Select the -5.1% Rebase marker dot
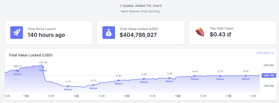This screenshot has width=279, height=103. tap(94, 85)
